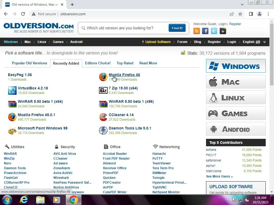Choose Mac in the navigation bar
The width and height of the screenshot is (274, 205).
coord(28,42)
